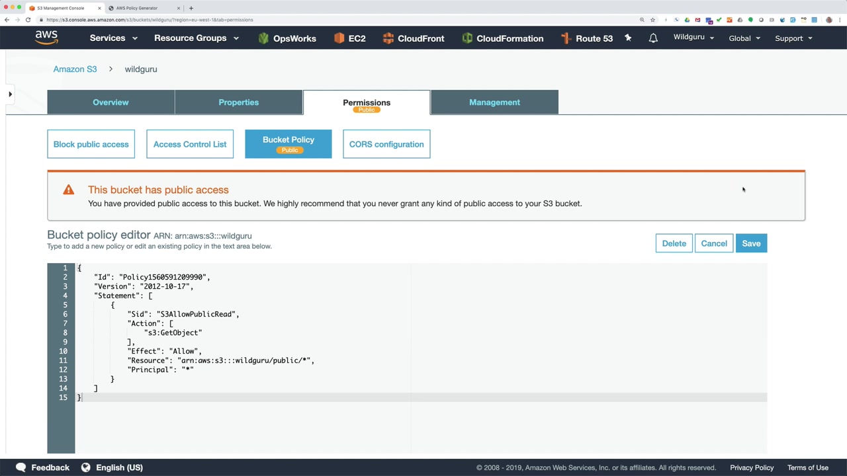Select the Bucket Policy section
Image resolution: width=847 pixels, height=476 pixels.
pyautogui.click(x=289, y=144)
